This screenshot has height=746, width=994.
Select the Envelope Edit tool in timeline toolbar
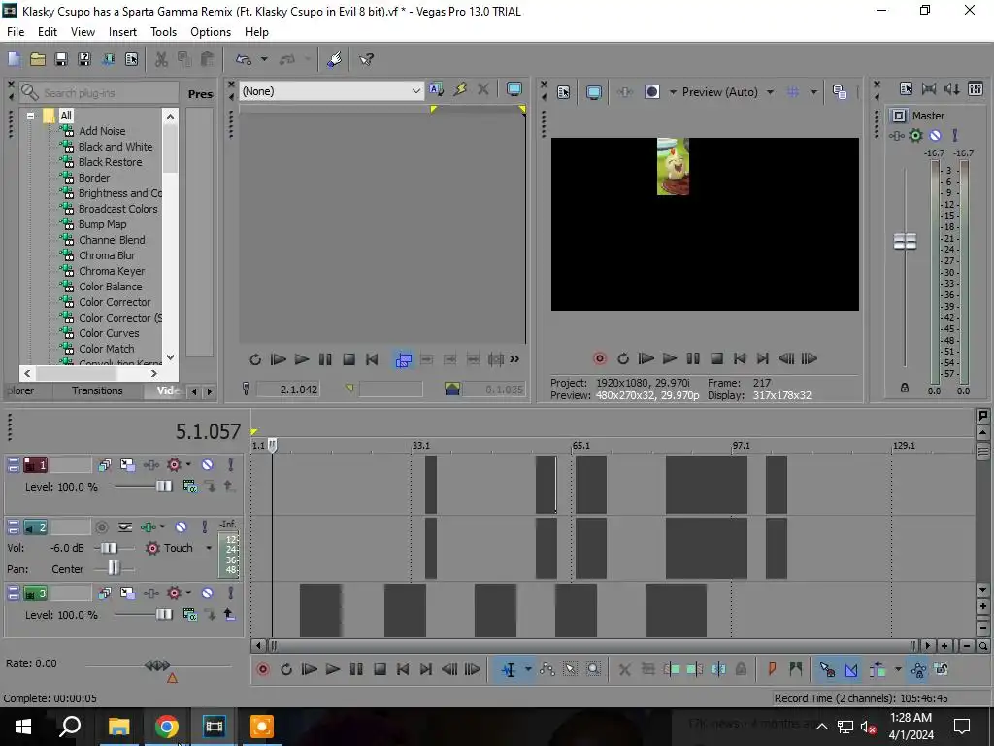(x=547, y=669)
